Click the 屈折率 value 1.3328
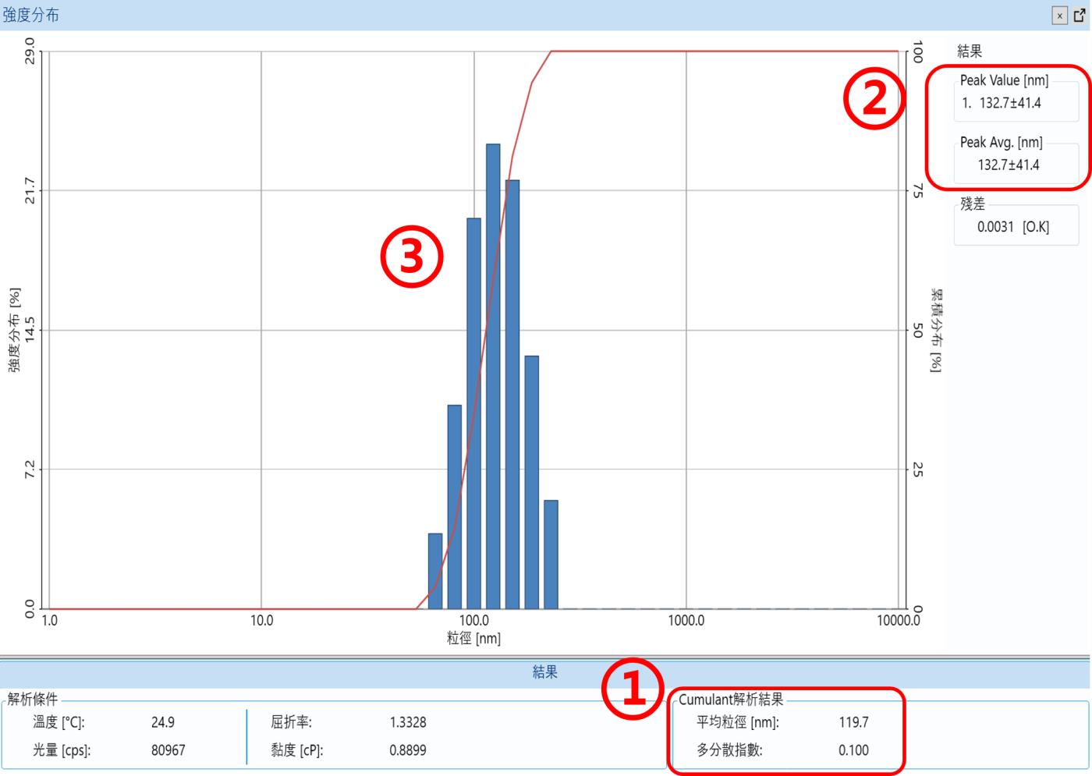 point(408,722)
